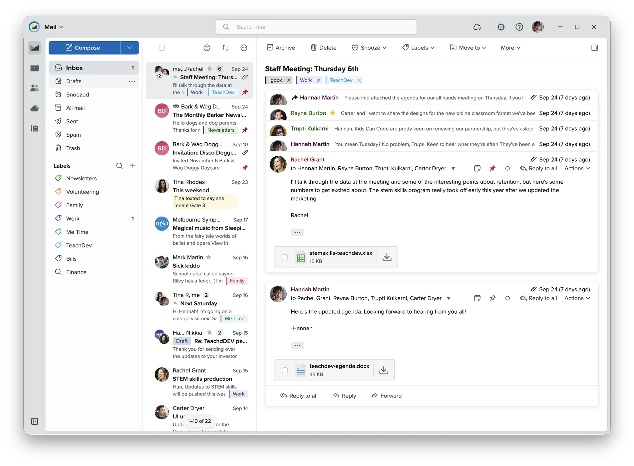Image resolution: width=634 pixels, height=466 pixels.
Task: Open the Labels dropdown in toolbar
Action: (418, 48)
